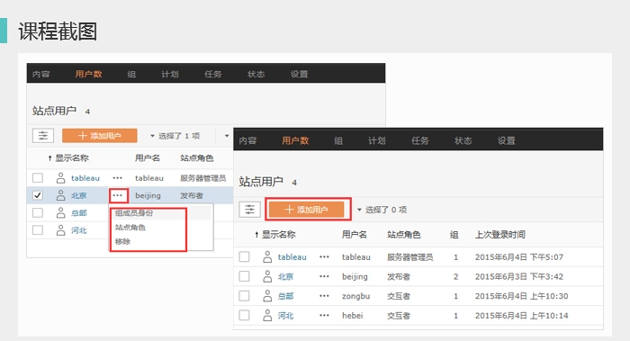This screenshot has width=630, height=341.
Task: Click the user icon beside 北京 in right window
Action: [x=267, y=276]
